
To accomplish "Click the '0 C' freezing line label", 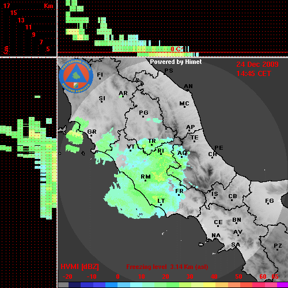I will coord(176,49).
